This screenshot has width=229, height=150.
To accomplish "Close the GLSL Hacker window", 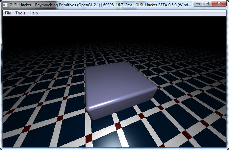I will (x=219, y=3).
